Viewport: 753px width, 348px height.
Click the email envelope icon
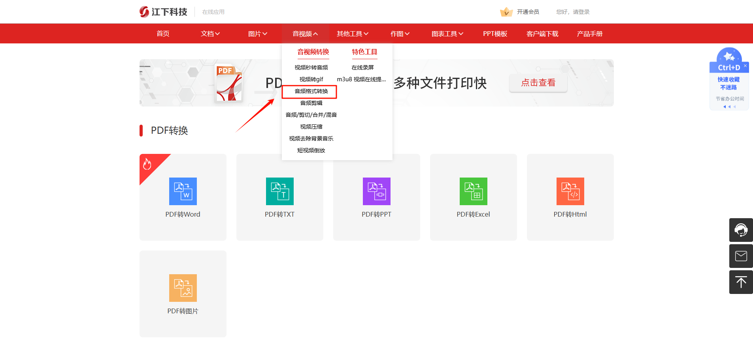click(x=741, y=256)
